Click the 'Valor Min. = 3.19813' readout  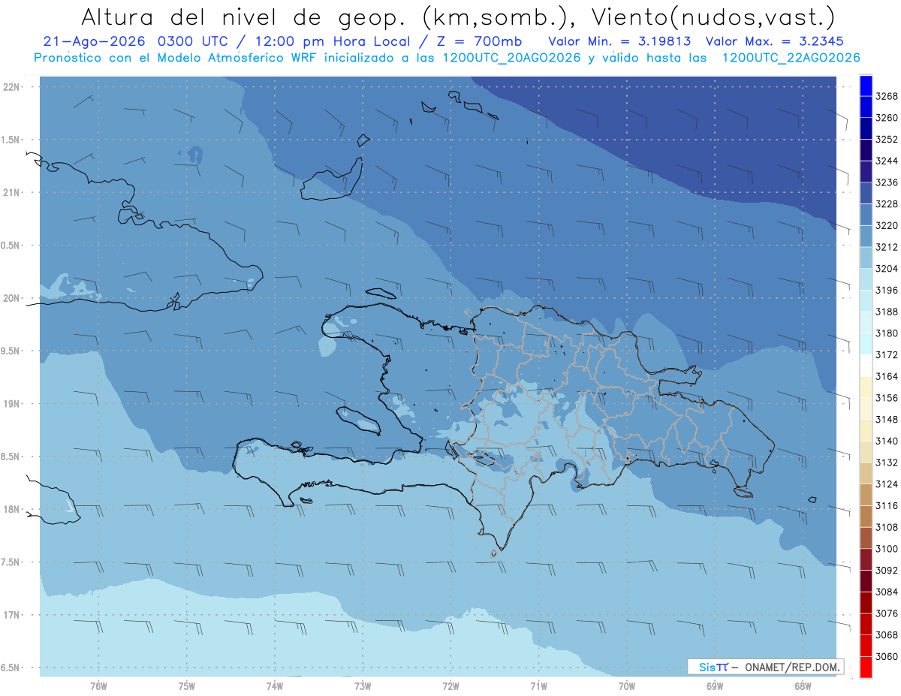(x=619, y=41)
